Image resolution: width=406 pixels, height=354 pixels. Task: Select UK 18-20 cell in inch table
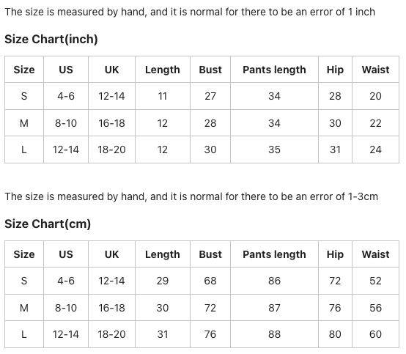click(x=111, y=150)
